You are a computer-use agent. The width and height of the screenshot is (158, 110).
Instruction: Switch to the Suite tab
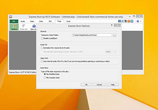68,21
